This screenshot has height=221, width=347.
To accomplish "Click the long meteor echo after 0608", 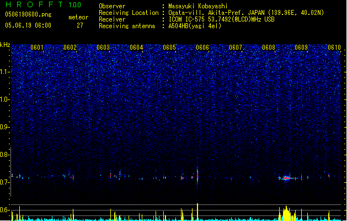I will point(287,178).
